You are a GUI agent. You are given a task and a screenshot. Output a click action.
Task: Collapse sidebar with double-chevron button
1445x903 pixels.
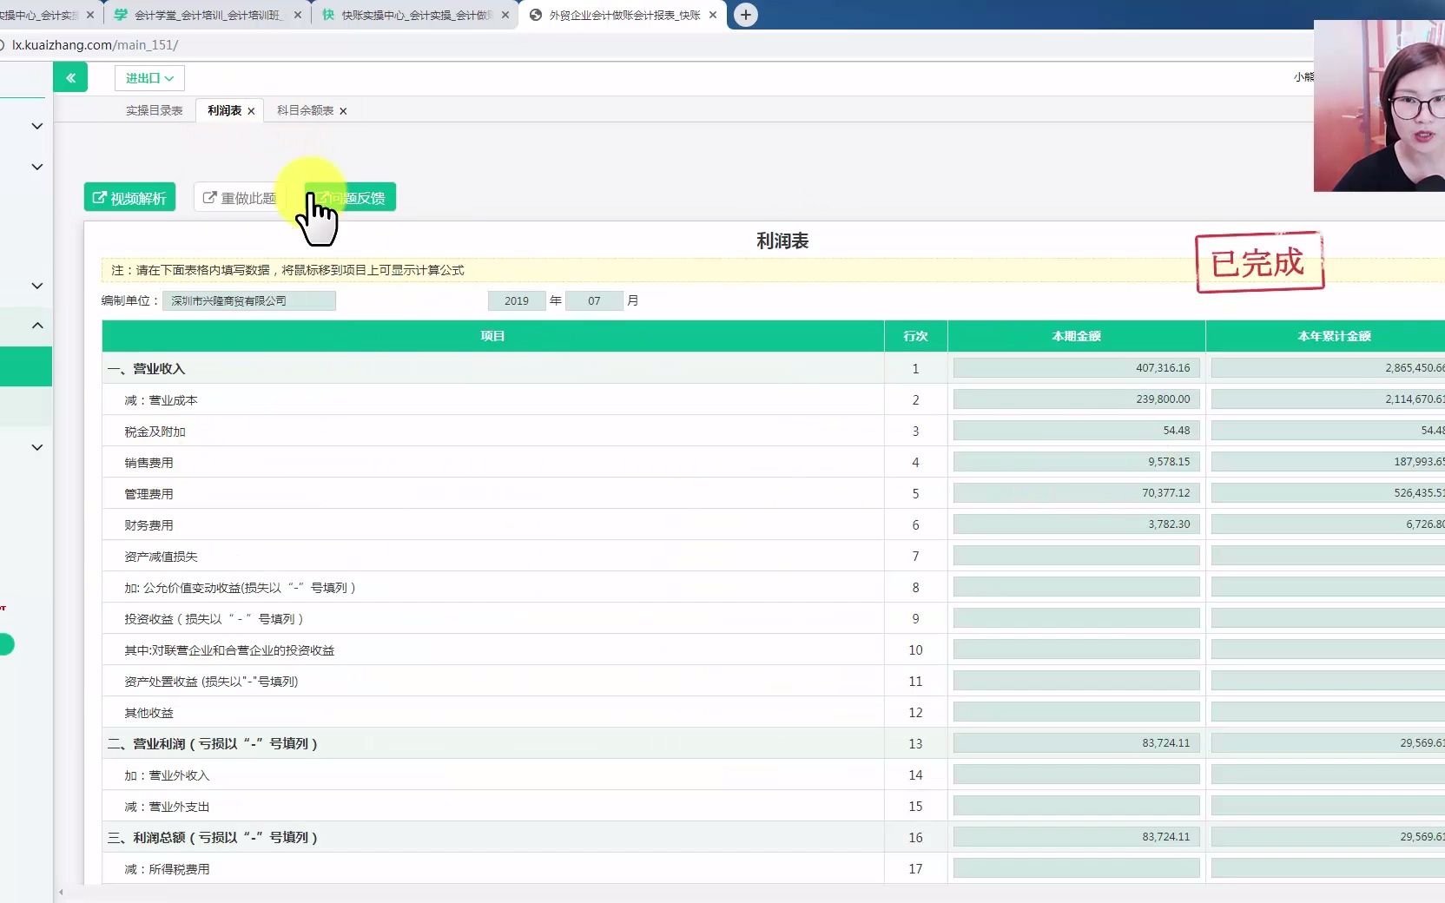coord(70,78)
